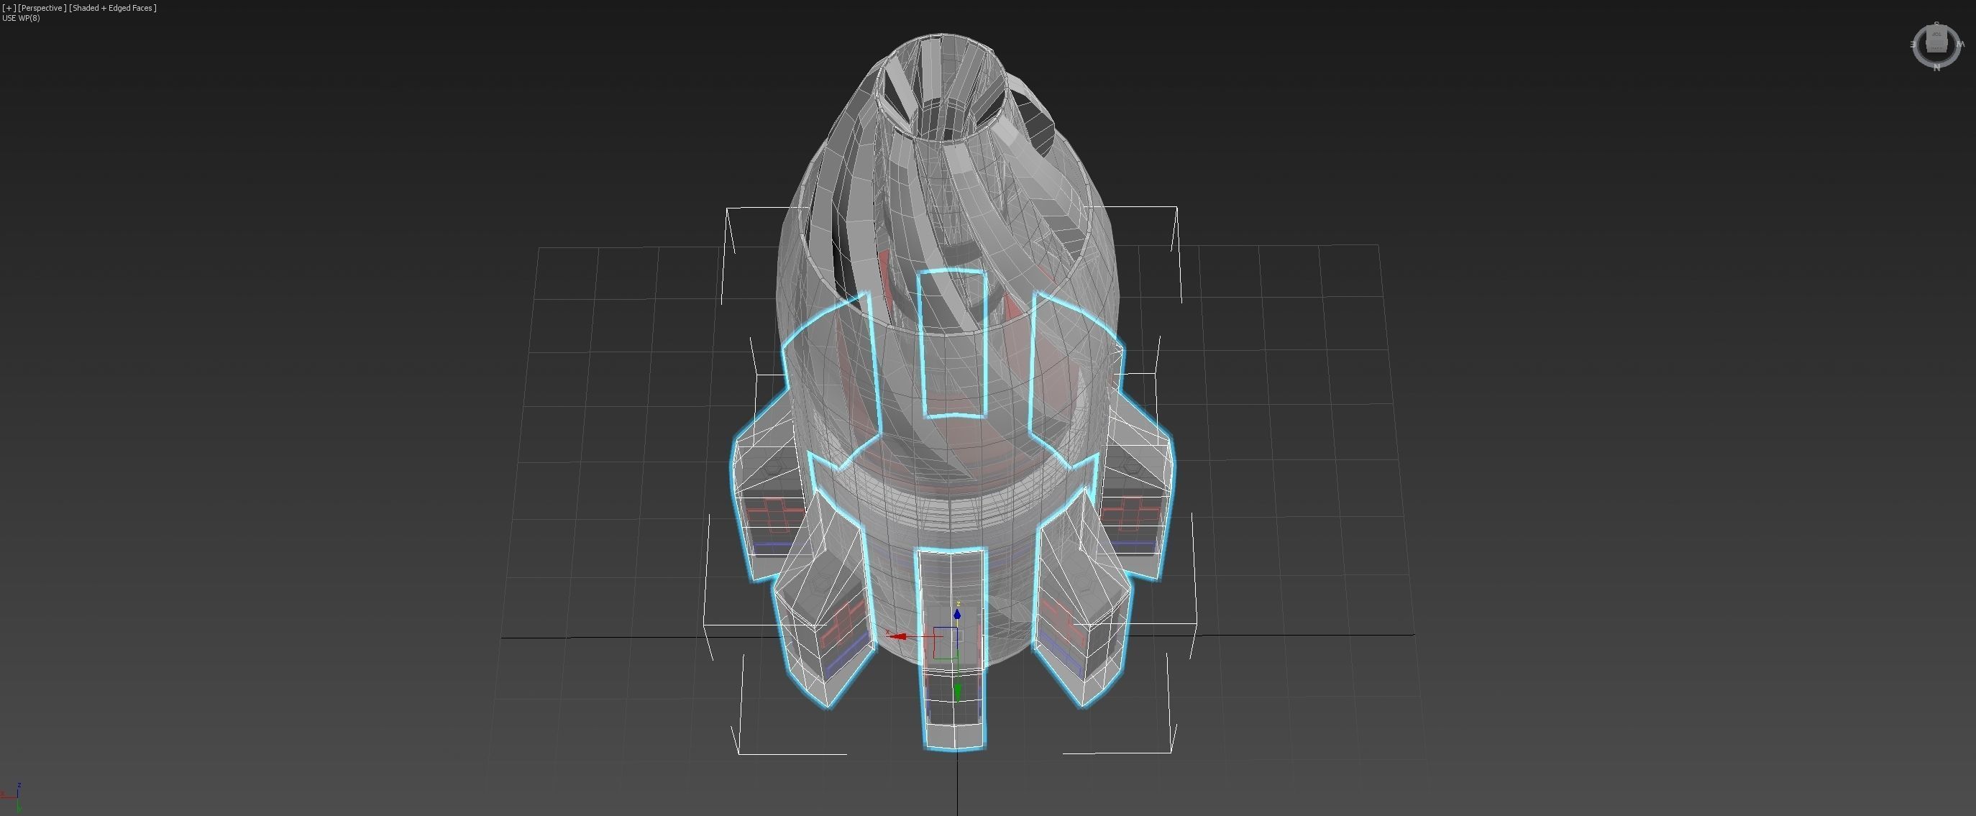Click the W compass letter on ViewCube ring

pyautogui.click(x=1961, y=44)
